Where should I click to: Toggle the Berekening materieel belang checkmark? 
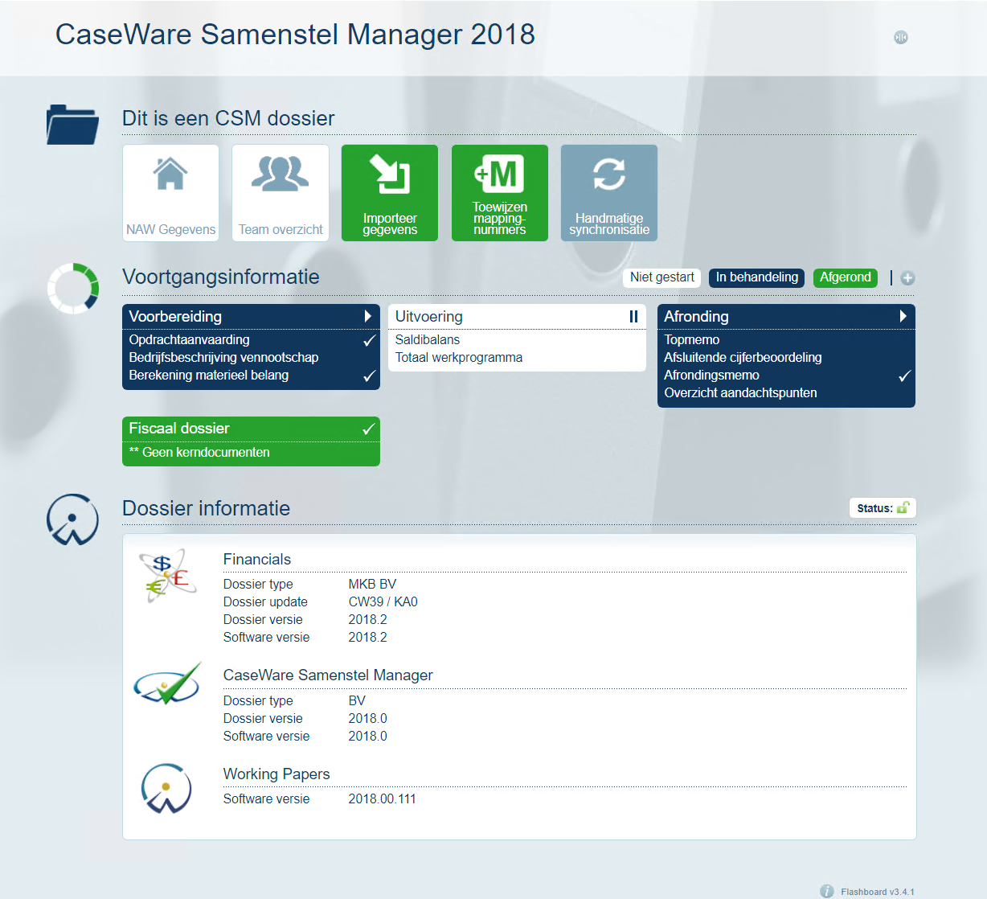coord(369,376)
